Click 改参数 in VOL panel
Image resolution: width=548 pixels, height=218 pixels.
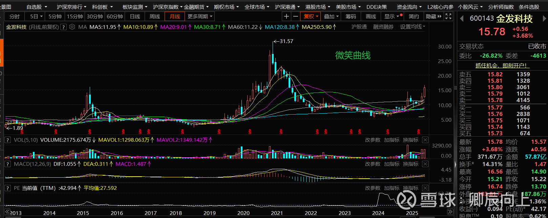373,140
